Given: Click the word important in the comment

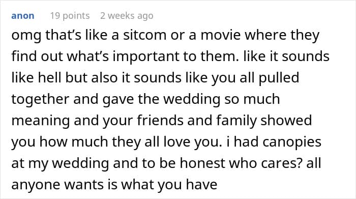Looking at the screenshot, I should pos(146,57).
